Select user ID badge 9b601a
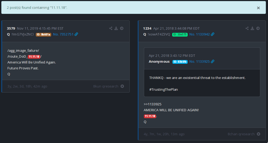 [44, 34]
